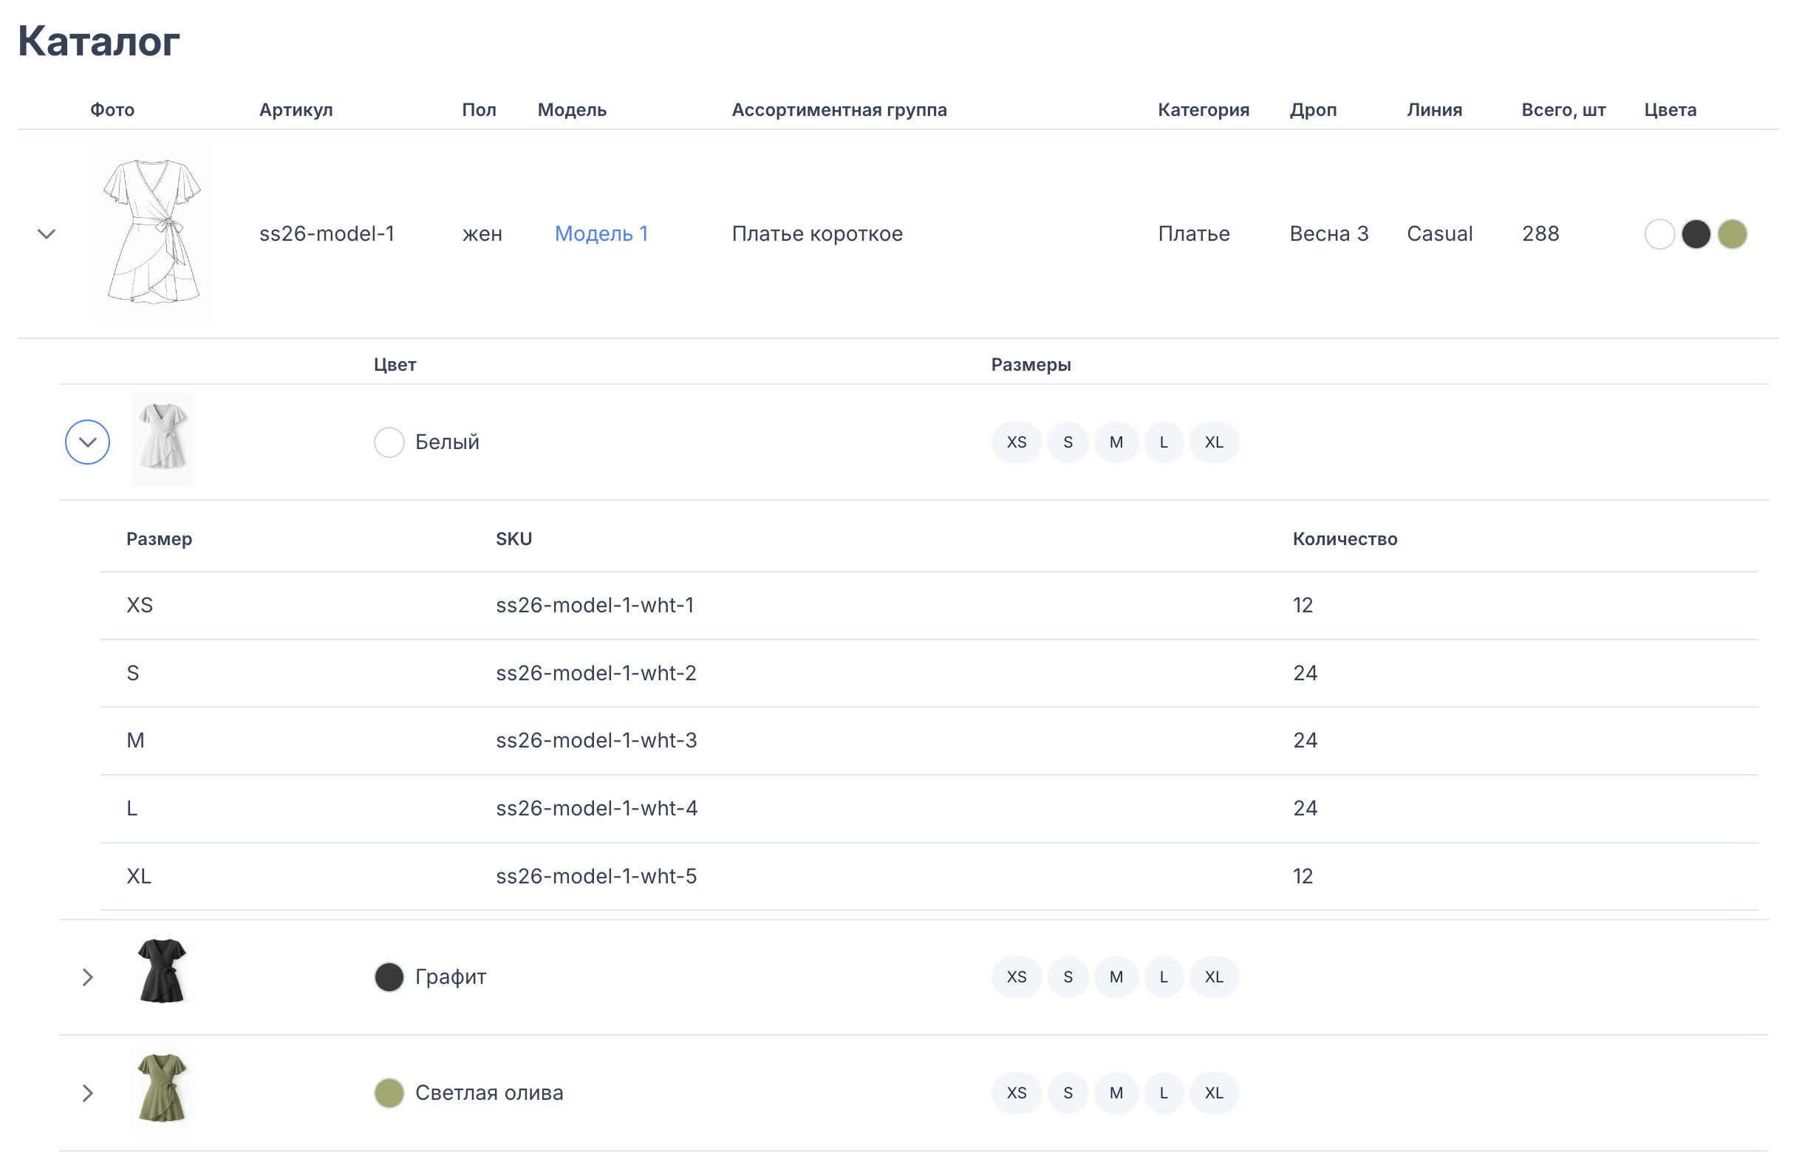Click the Весна 3 drop cell
Viewport: 1816px width, 1170px height.
(1329, 234)
